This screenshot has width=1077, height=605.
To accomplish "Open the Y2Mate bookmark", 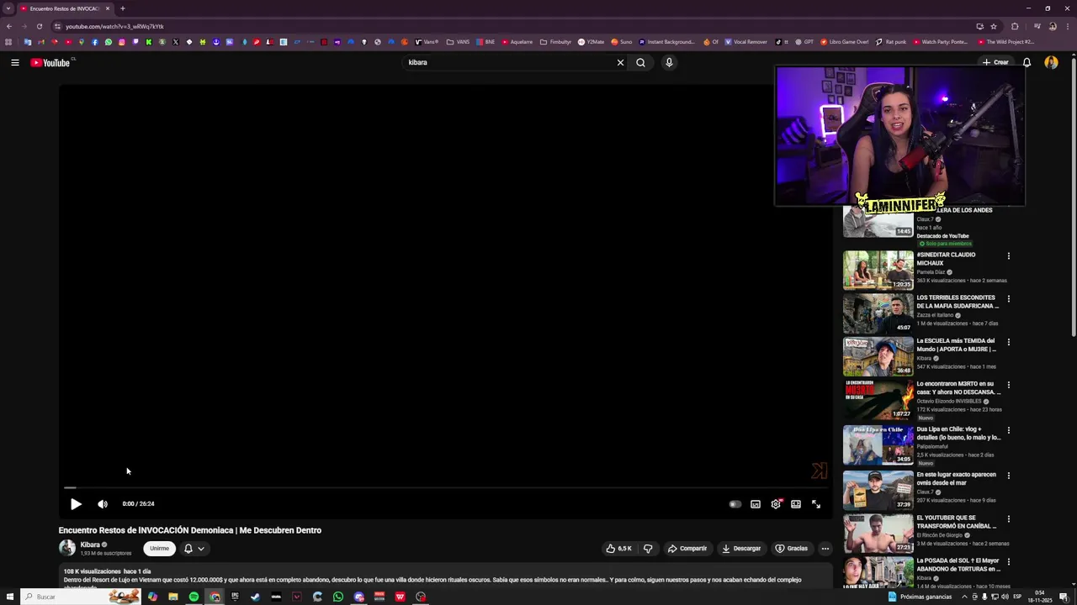I will (591, 42).
